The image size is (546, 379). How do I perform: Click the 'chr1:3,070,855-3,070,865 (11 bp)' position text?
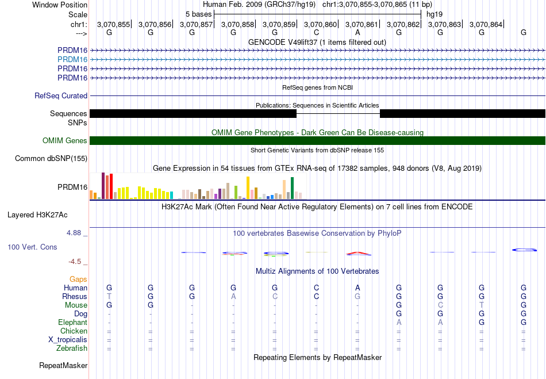coord(377,5)
